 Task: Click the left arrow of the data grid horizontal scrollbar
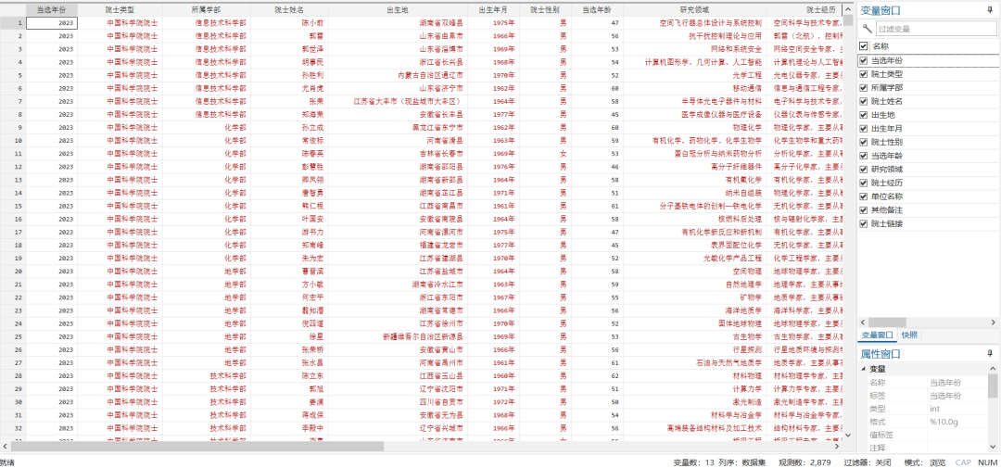[x=5, y=447]
